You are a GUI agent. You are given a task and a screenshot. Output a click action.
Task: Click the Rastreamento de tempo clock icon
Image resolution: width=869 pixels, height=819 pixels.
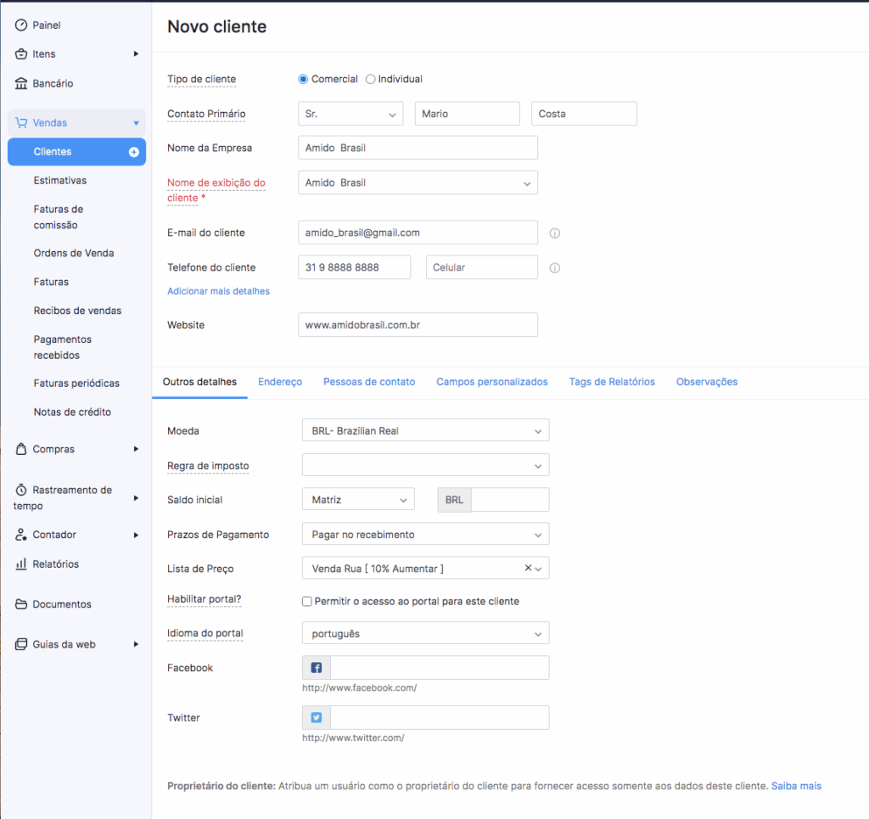[21, 490]
